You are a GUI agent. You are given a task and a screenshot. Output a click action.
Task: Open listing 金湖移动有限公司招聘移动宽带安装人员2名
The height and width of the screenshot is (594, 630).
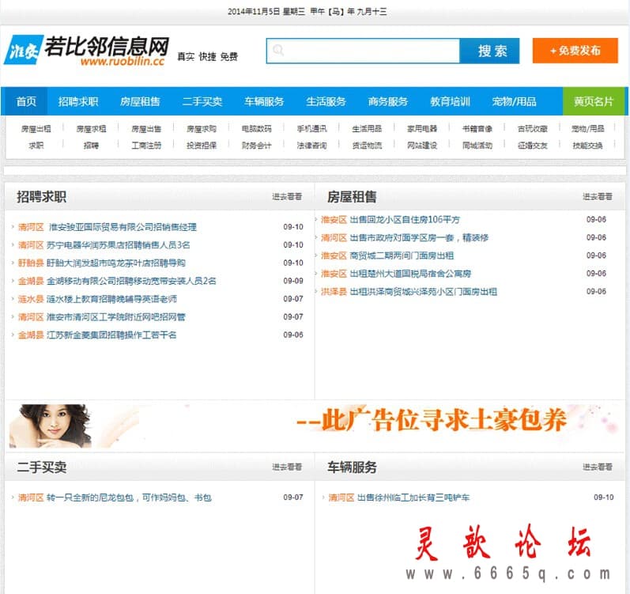click(x=131, y=281)
